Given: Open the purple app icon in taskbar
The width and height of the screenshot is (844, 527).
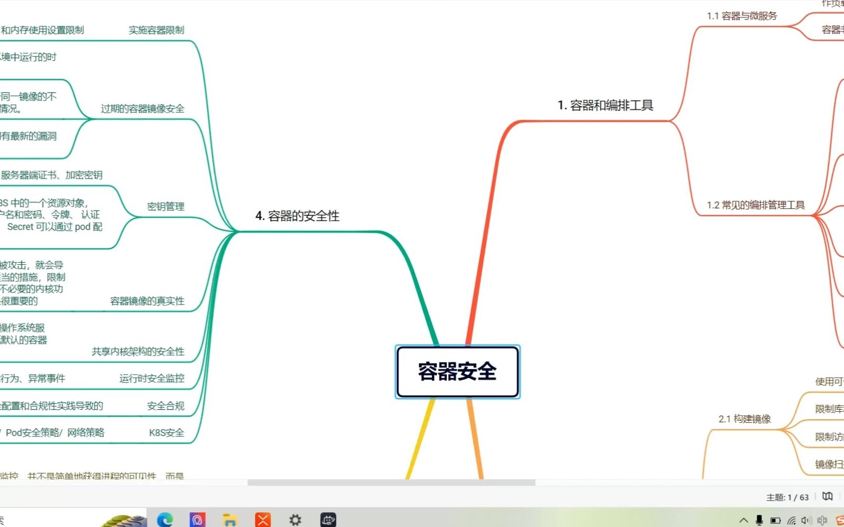Looking at the screenshot, I should click(x=197, y=520).
